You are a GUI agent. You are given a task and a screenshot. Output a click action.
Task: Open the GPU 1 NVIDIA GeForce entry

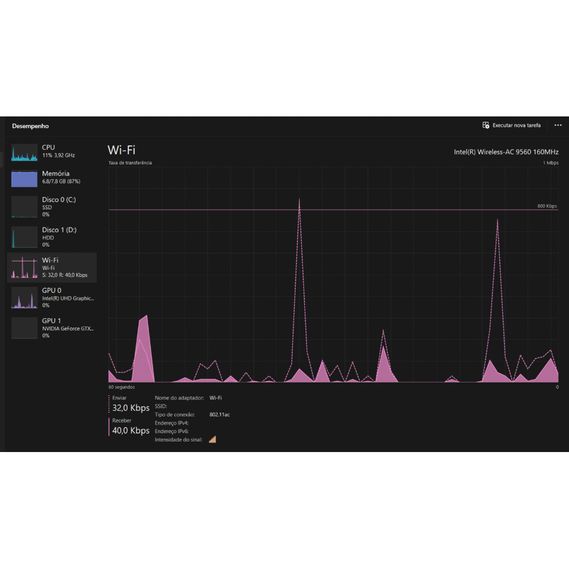[x=67, y=328]
